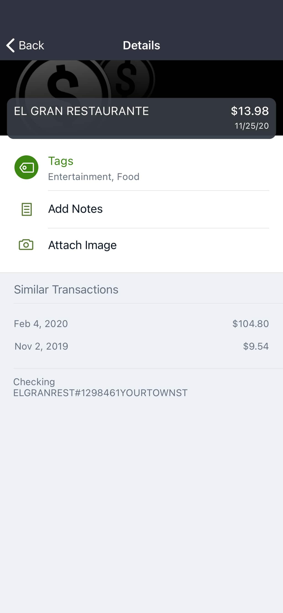Open the Tags label
Image resolution: width=283 pixels, height=613 pixels.
61,161
